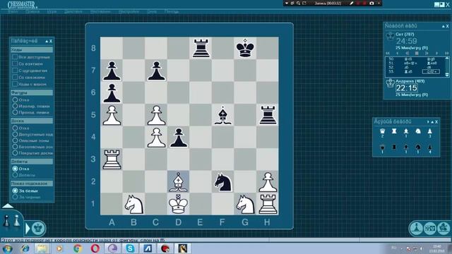
Task: Select 'Безопасные зоны' radio button
Action: click(x=15, y=147)
